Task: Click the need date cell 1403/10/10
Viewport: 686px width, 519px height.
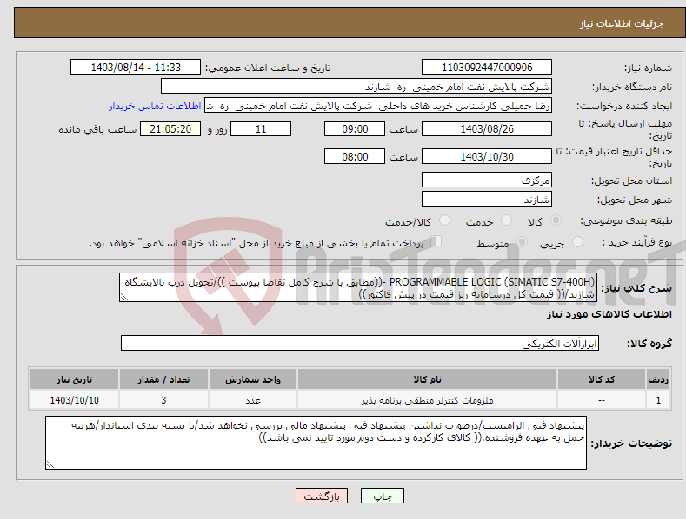Action: tap(75, 400)
